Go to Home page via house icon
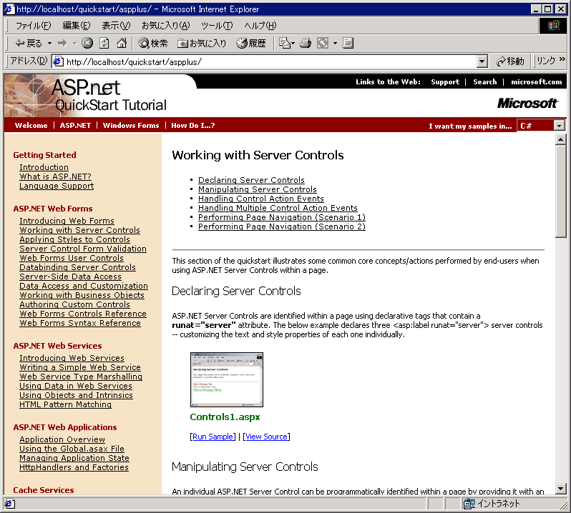This screenshot has height=513, width=571. click(122, 44)
